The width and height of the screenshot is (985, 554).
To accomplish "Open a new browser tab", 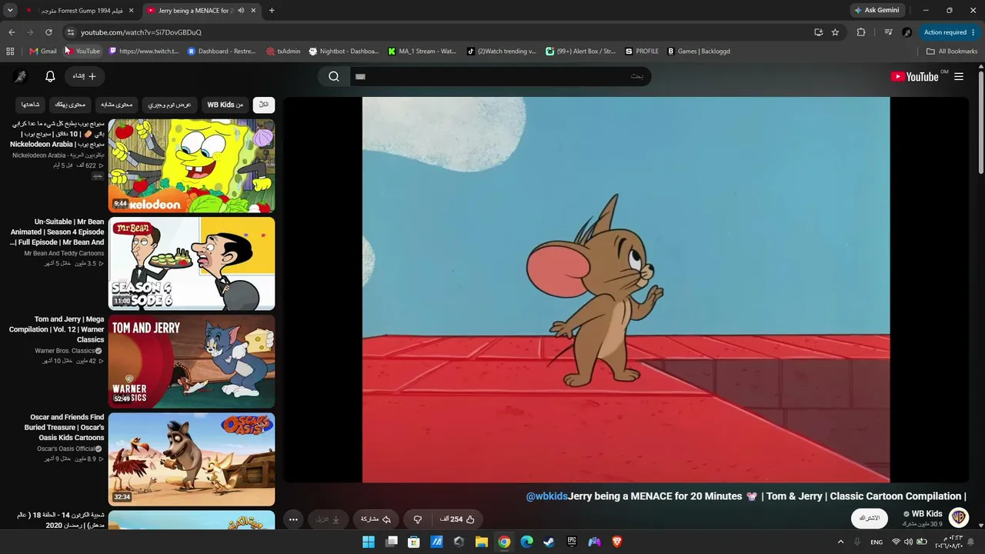I will click(272, 11).
